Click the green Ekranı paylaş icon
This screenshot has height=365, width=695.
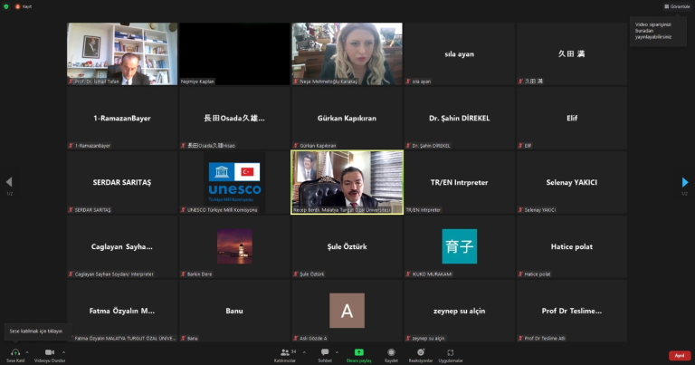(x=358, y=351)
